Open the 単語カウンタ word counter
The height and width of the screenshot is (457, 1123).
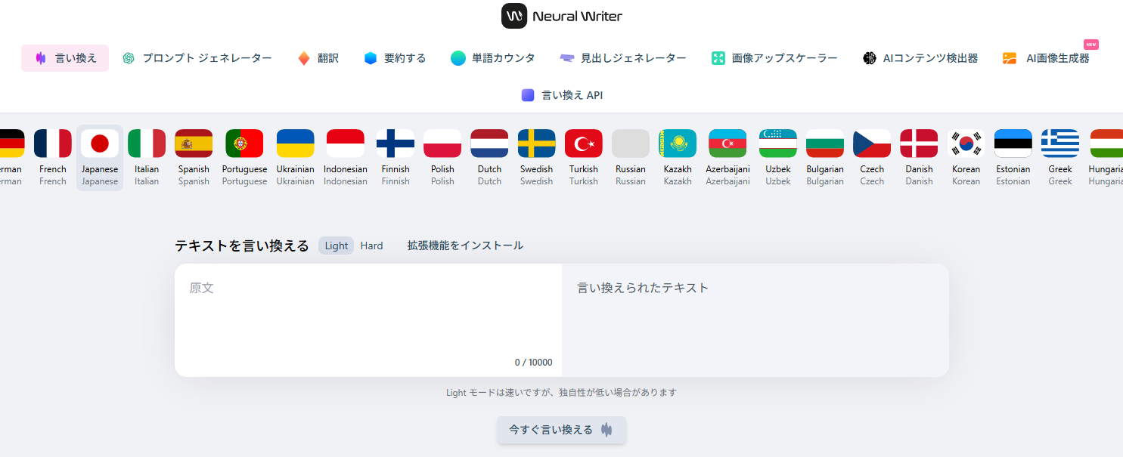pos(493,58)
